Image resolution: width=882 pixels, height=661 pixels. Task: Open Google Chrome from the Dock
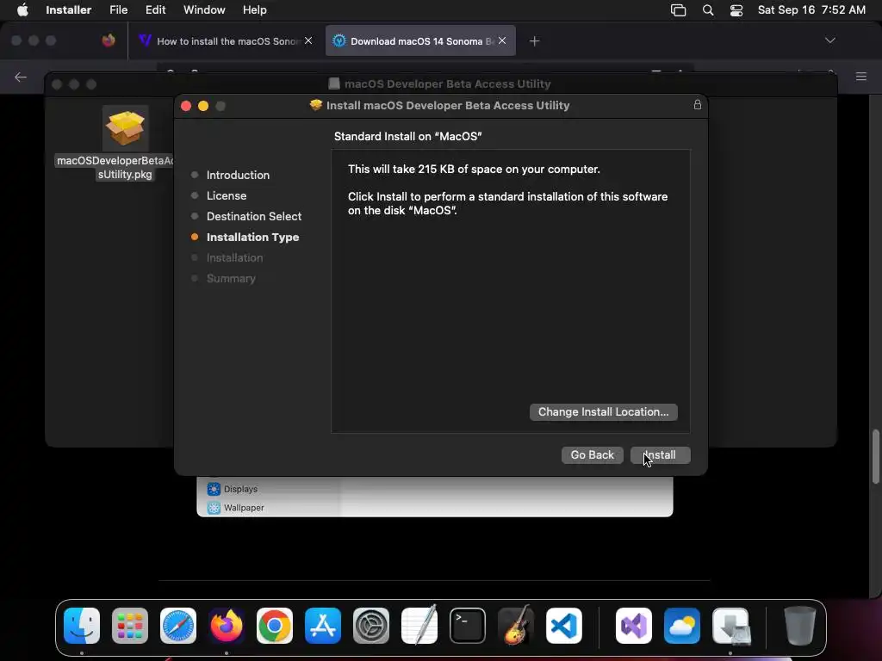(x=275, y=626)
